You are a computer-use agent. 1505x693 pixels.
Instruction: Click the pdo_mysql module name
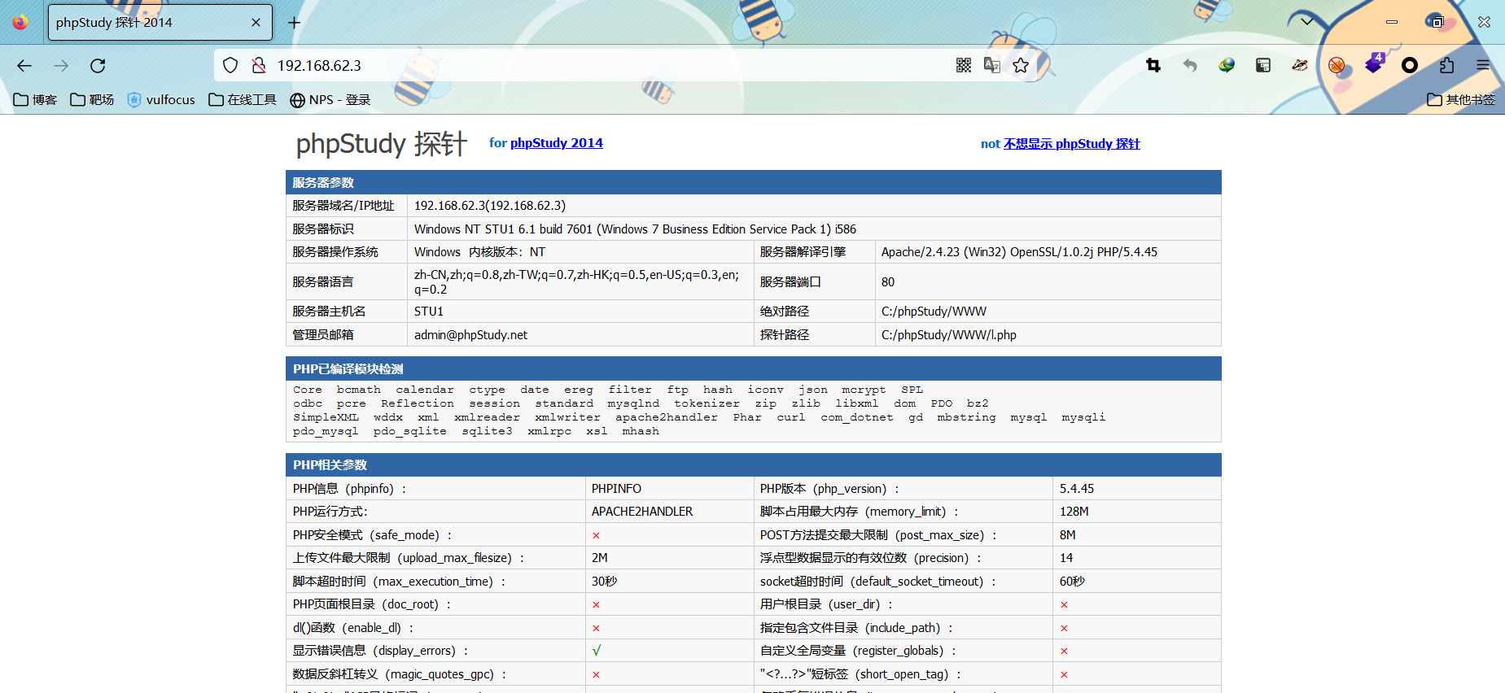click(x=326, y=431)
